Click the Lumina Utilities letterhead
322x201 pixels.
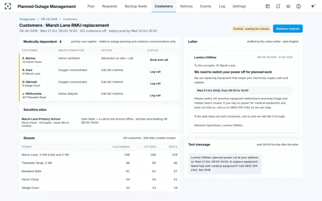tap(205, 57)
